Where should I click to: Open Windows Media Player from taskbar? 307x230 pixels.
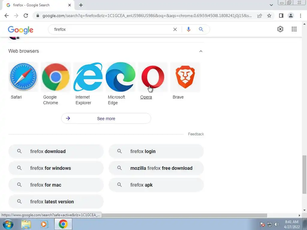click(x=44, y=224)
